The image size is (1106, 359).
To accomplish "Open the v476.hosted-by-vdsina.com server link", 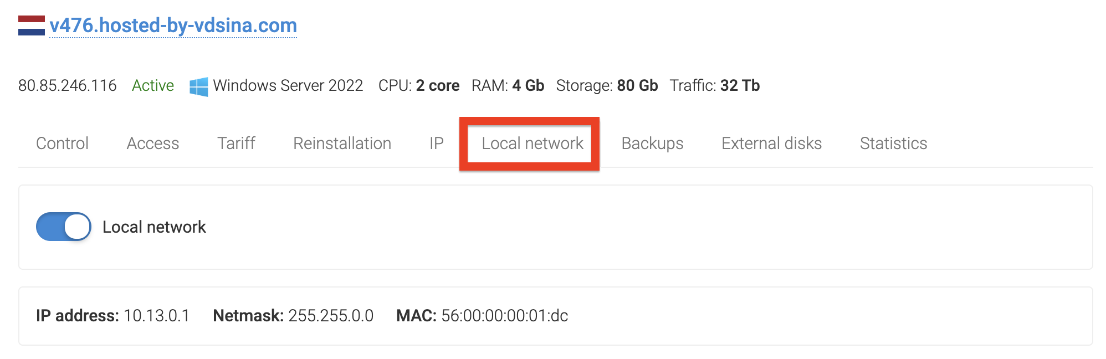I will tap(173, 25).
